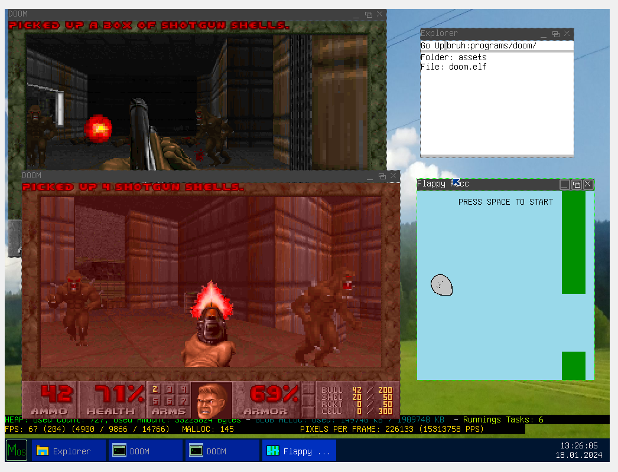
Task: Close the Explorer window
Action: (567, 34)
